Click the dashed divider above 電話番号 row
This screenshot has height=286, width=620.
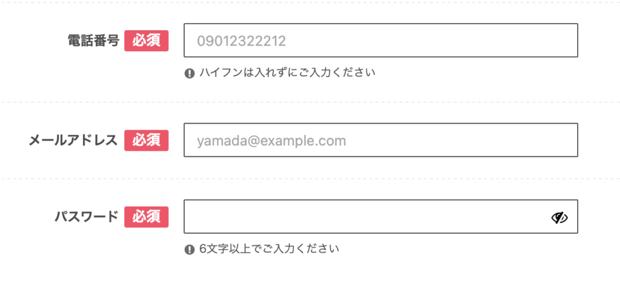(x=310, y=3)
